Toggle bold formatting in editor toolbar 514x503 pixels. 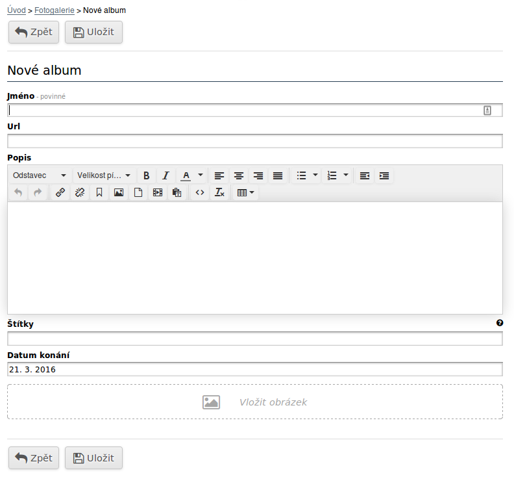[147, 175]
